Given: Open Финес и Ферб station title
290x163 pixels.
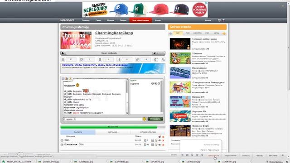Looking at the screenshot, I should pos(200,126).
